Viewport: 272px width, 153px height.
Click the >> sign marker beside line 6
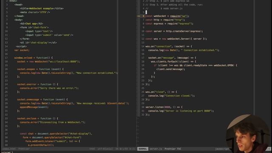[139, 16]
